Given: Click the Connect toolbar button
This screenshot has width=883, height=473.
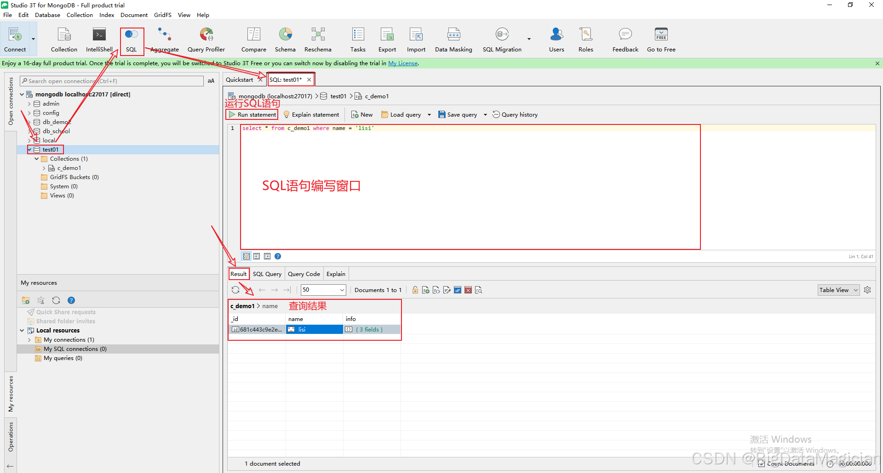Looking at the screenshot, I should click(15, 40).
